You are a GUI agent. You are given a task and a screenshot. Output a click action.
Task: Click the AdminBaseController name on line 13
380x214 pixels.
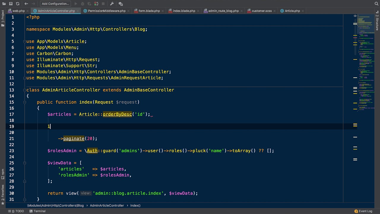click(149, 90)
